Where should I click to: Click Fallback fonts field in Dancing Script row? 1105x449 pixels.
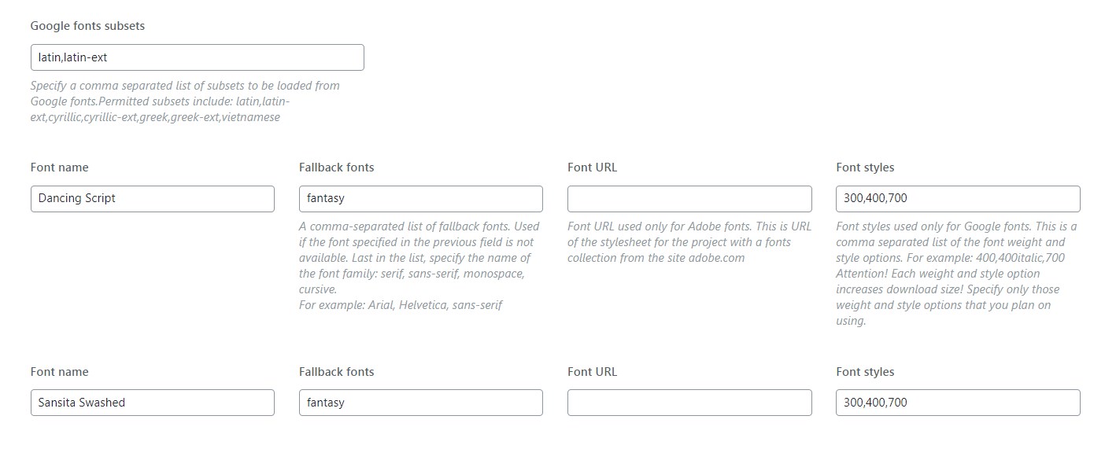click(421, 199)
